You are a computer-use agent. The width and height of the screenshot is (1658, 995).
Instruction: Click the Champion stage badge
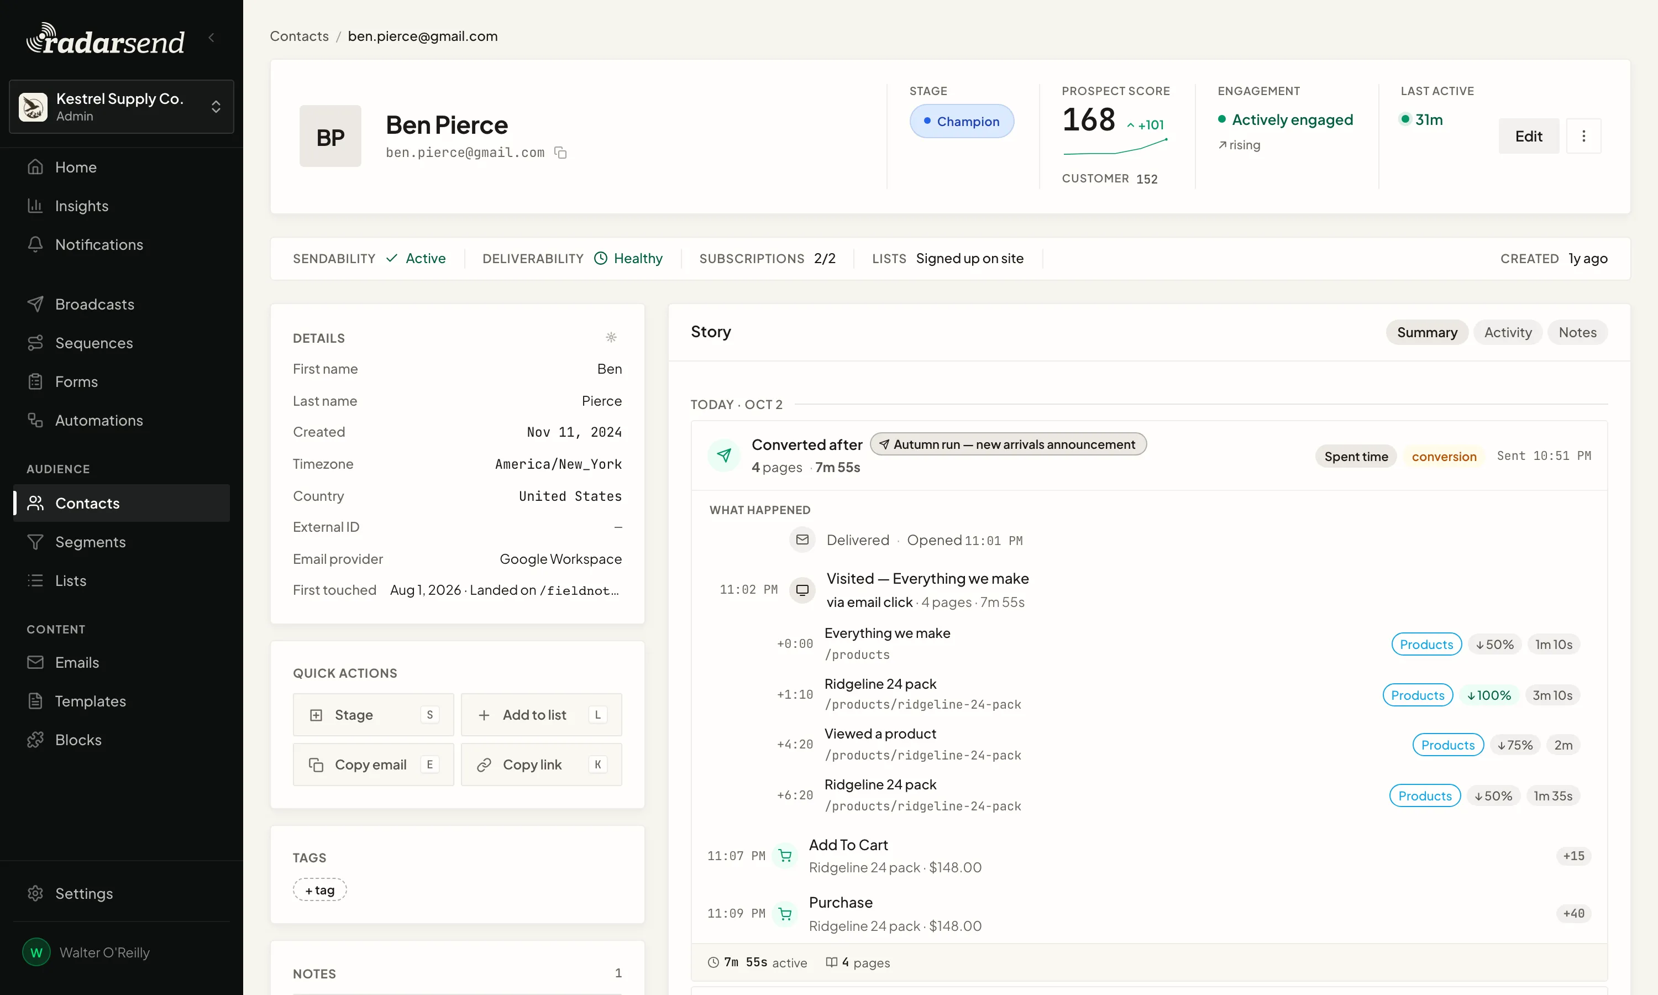(x=962, y=122)
